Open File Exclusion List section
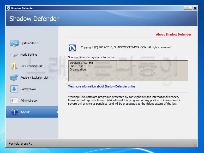Screen dimensions: 204x153 tap(31, 66)
